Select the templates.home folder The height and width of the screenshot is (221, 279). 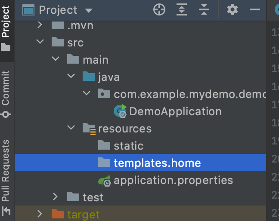pos(140,163)
